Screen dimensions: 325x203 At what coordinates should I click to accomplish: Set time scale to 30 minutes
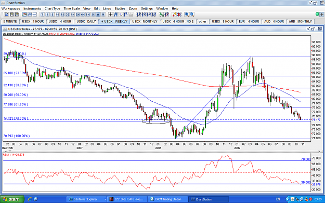[68, 15]
